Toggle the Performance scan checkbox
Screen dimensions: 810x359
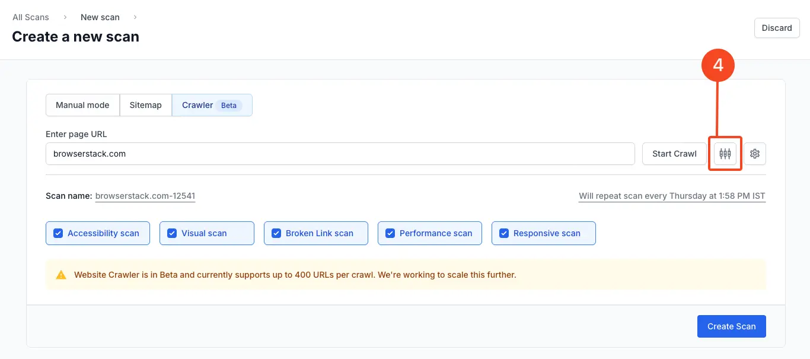(390, 233)
